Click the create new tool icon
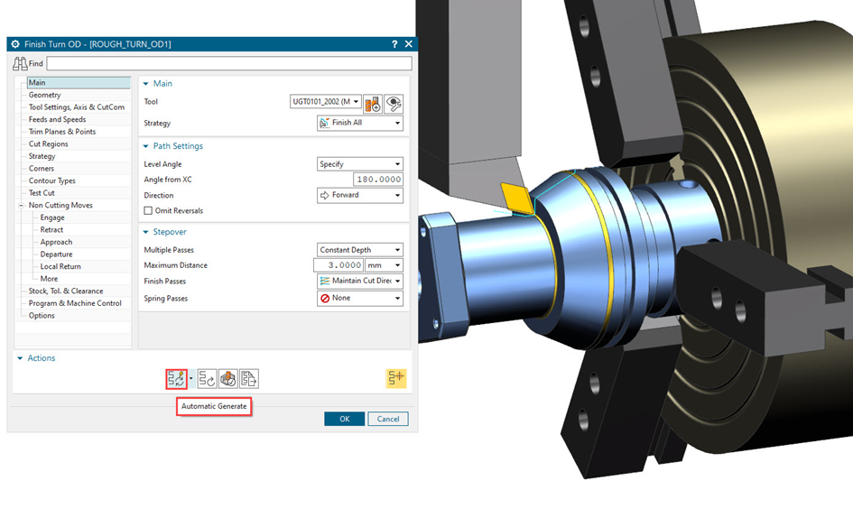The image size is (853, 527). tap(373, 103)
